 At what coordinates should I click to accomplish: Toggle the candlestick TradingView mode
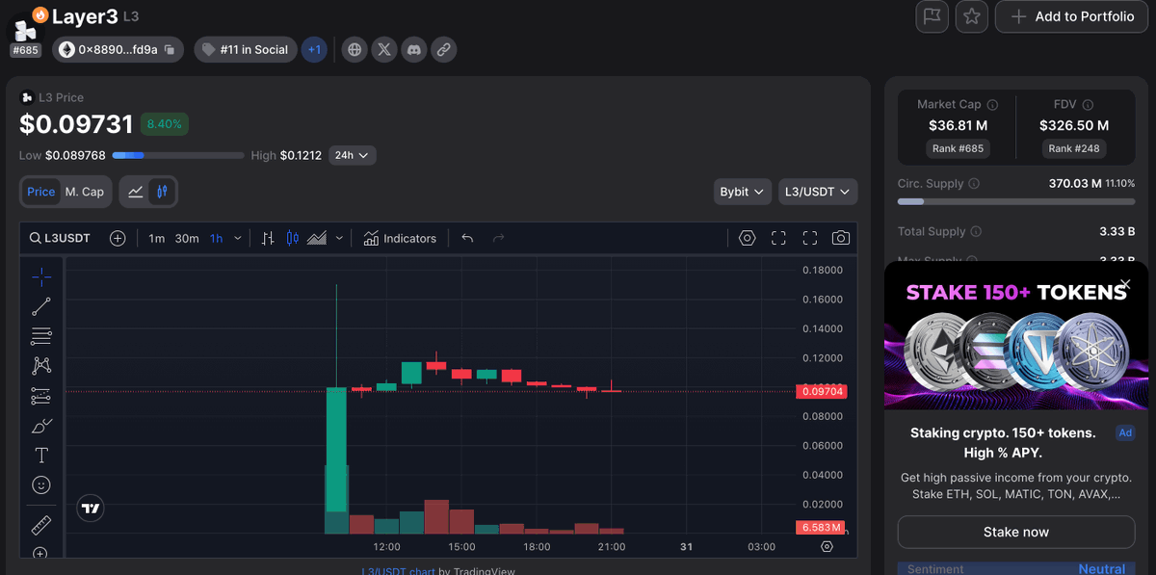162,192
